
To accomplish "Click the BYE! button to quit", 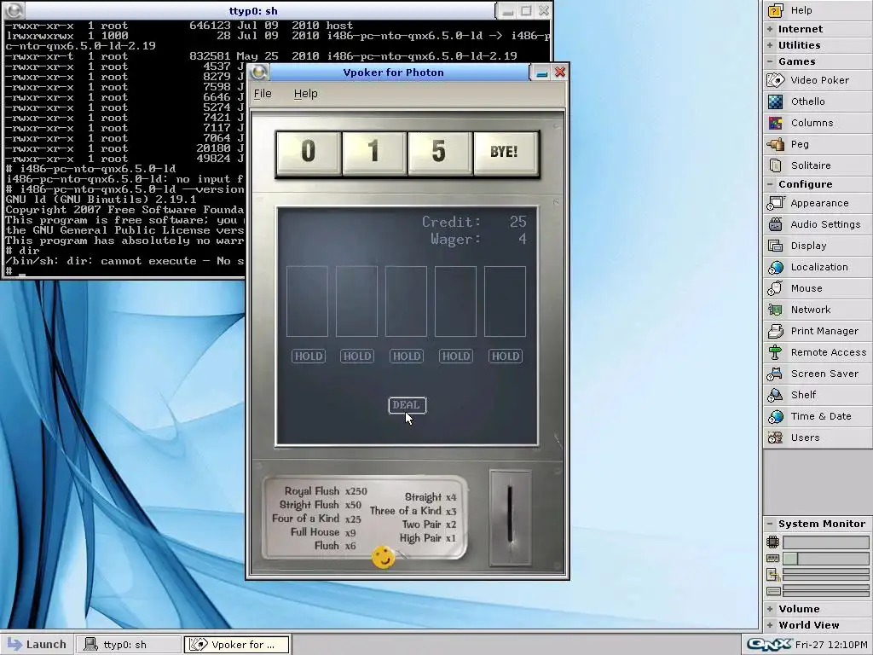I will [505, 153].
